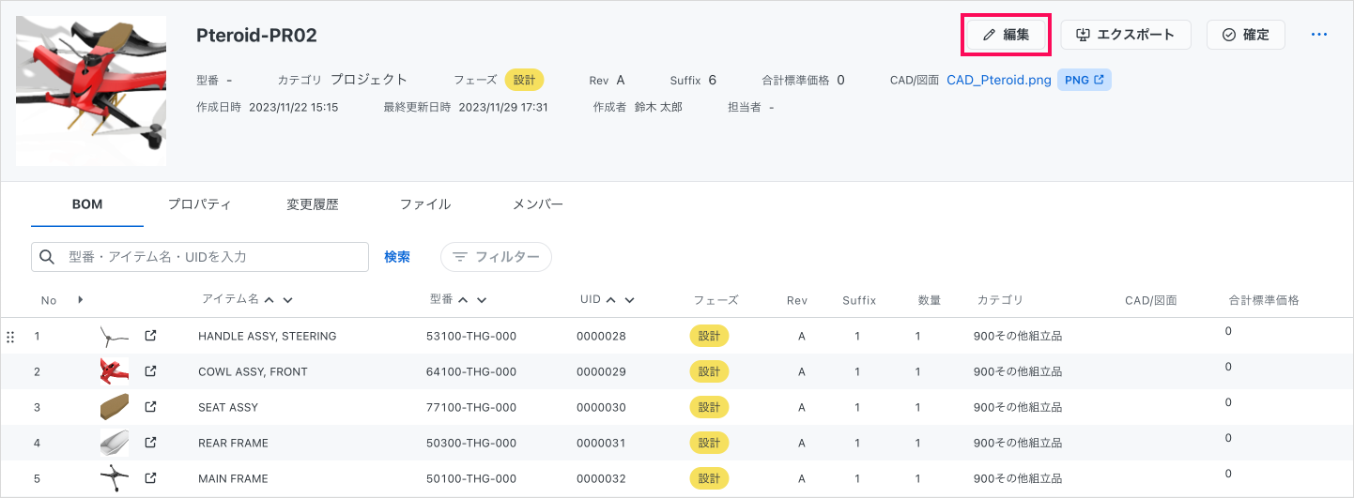Image resolution: width=1354 pixels, height=498 pixels.
Task: Open HANDLE ASSY, STEERING external link icon
Action: (150, 336)
